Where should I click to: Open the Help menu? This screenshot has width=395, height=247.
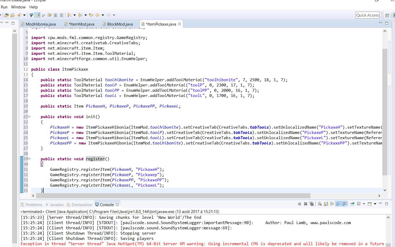point(34,7)
